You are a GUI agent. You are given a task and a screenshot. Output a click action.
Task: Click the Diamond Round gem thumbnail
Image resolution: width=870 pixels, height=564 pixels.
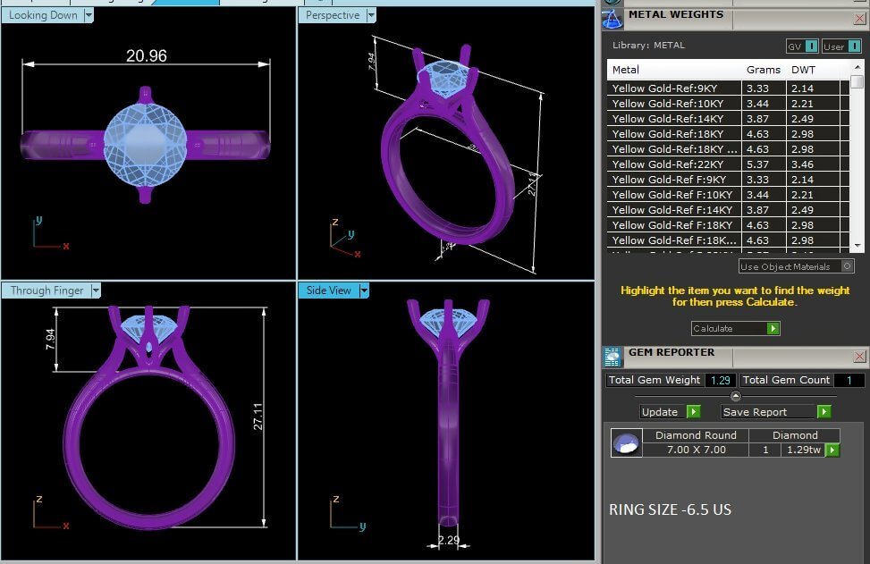pyautogui.click(x=626, y=442)
